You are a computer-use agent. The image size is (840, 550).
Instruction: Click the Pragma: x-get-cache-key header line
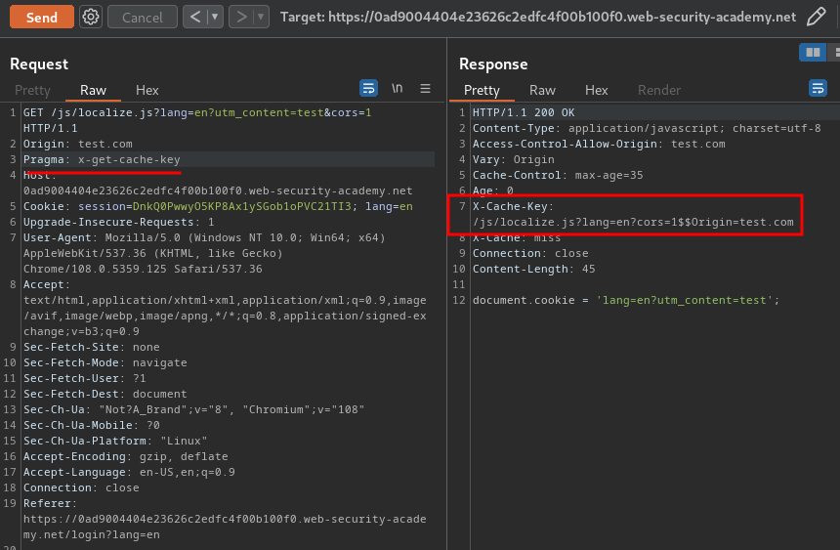[102, 160]
